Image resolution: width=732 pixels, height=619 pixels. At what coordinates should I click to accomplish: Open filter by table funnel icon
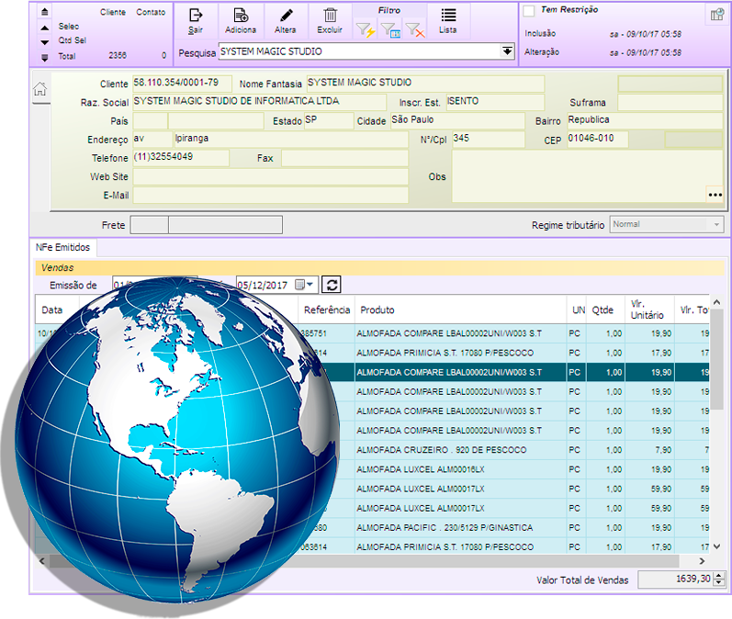tap(390, 30)
